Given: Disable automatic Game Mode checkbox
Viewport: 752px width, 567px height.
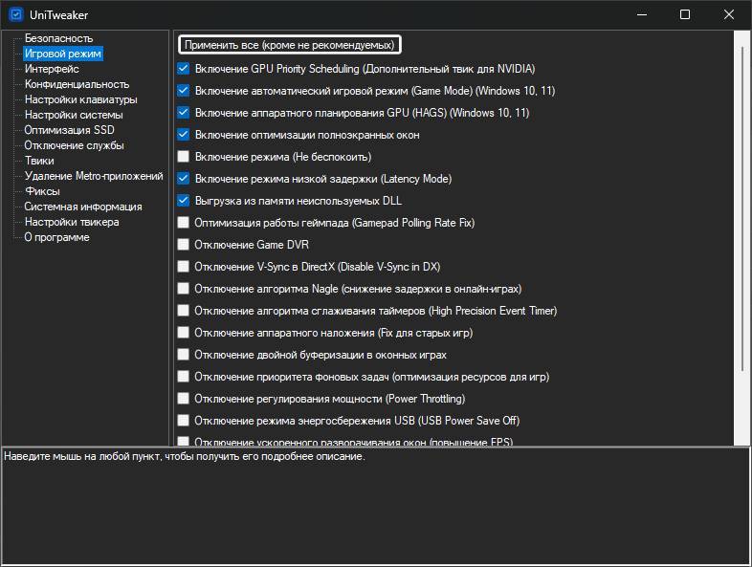Looking at the screenshot, I should coord(183,91).
